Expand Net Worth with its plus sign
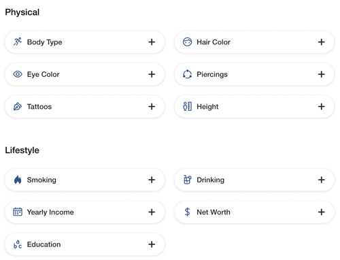 (x=321, y=212)
